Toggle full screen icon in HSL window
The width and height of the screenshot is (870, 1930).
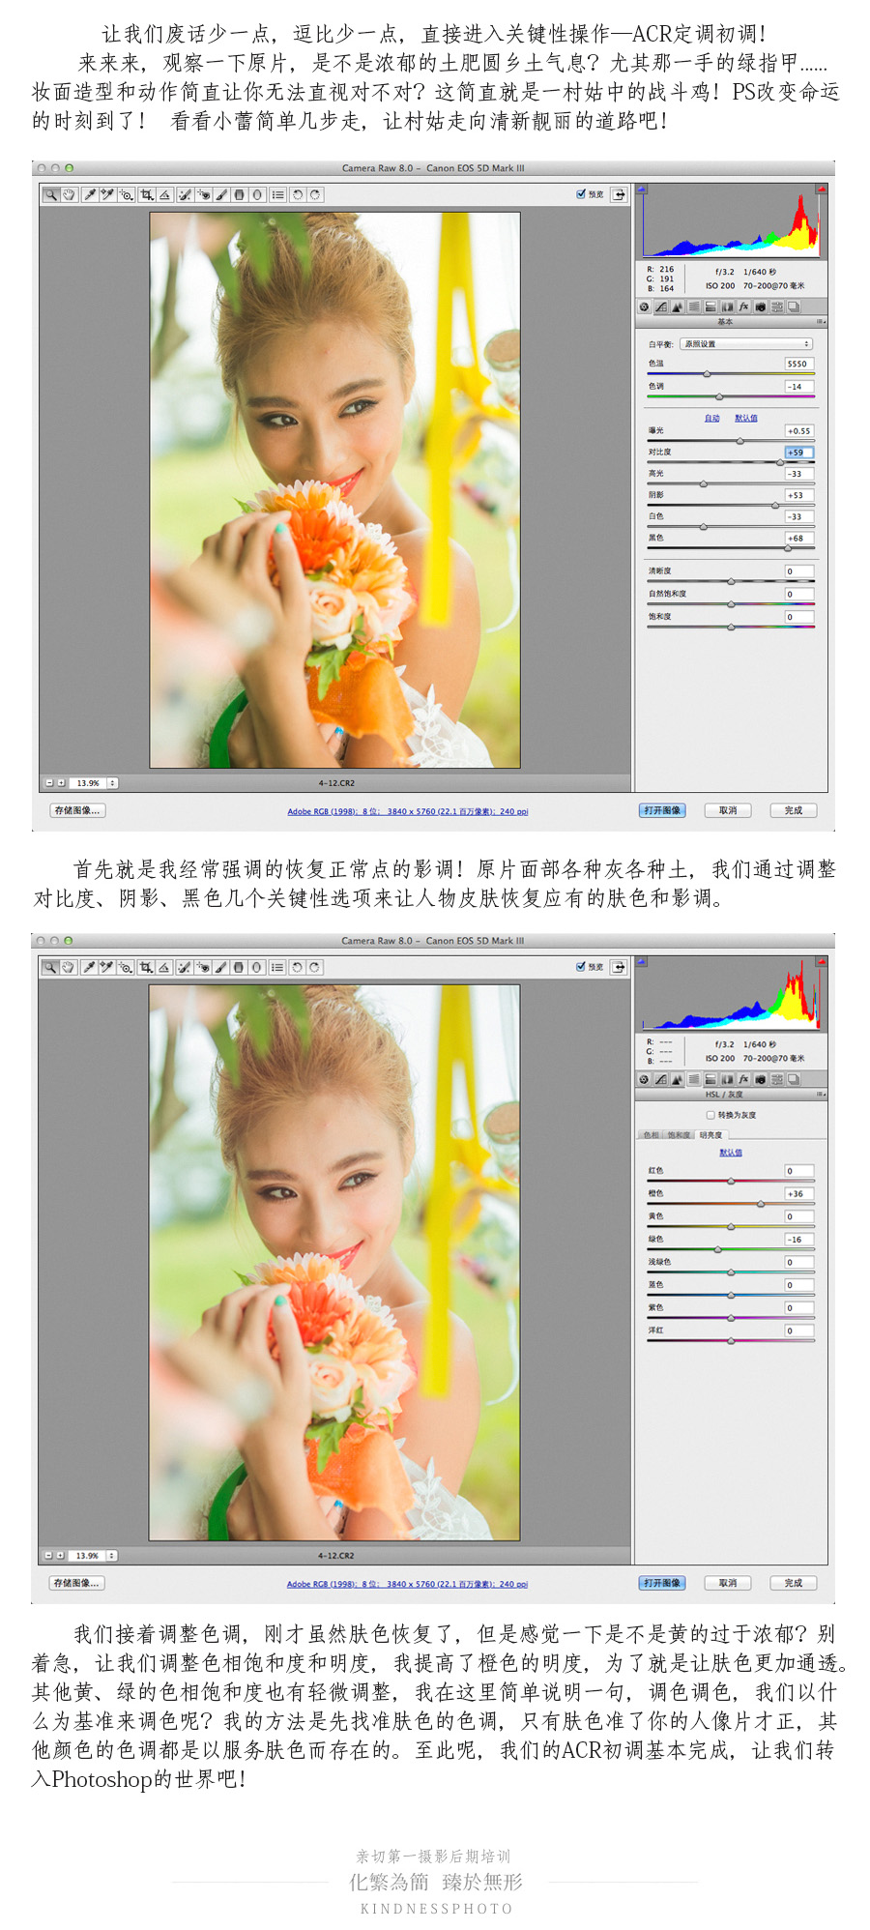click(x=618, y=967)
